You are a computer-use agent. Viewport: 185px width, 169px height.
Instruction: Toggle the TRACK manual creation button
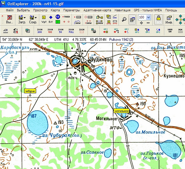point(66,17)
